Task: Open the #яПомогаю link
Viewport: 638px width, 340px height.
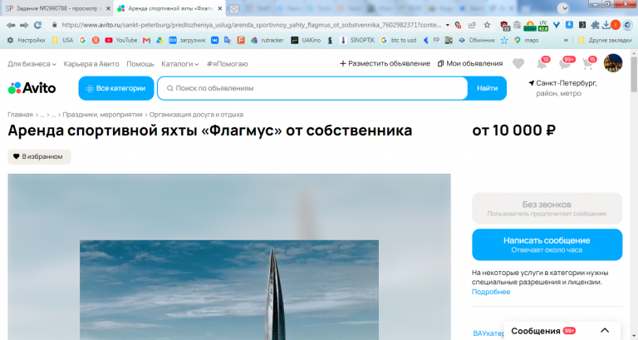Action: point(227,64)
